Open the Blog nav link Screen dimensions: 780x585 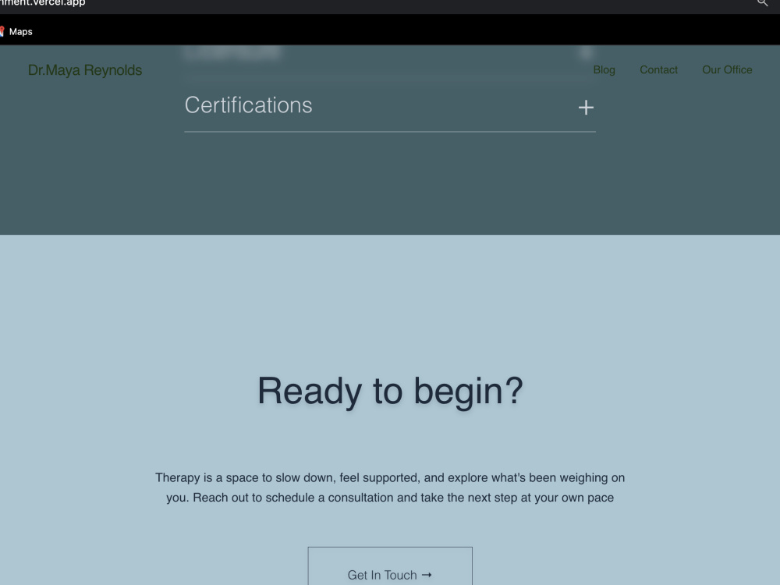(604, 70)
